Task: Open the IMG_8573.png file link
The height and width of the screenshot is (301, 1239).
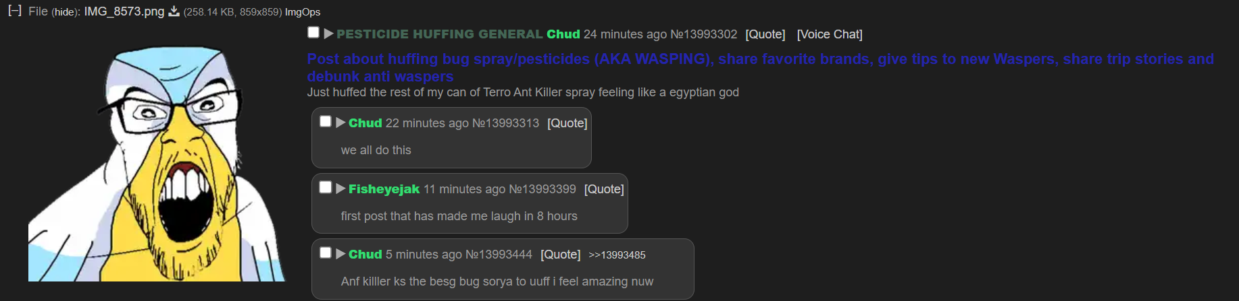Action: click(124, 11)
